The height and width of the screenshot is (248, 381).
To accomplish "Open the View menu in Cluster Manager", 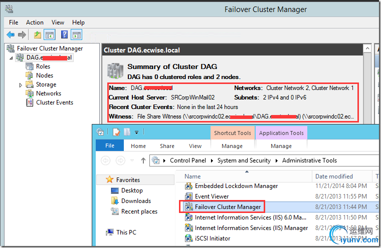I will tap(58, 22).
